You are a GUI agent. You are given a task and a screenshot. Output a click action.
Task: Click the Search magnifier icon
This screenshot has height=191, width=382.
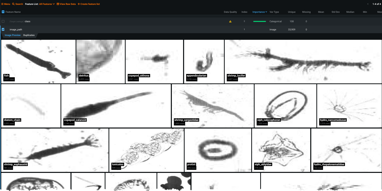[x=13, y=4]
